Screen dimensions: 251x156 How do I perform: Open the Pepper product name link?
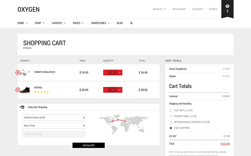38,88
